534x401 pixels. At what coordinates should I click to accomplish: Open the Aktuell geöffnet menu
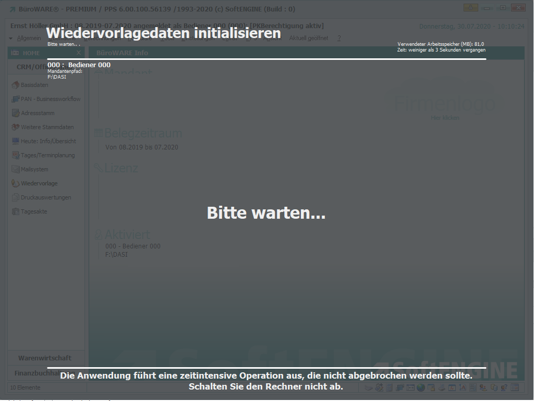click(309, 38)
